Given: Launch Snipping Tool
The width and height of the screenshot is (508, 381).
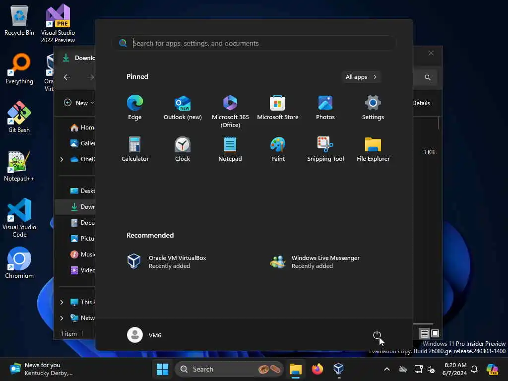Looking at the screenshot, I should click(325, 149).
